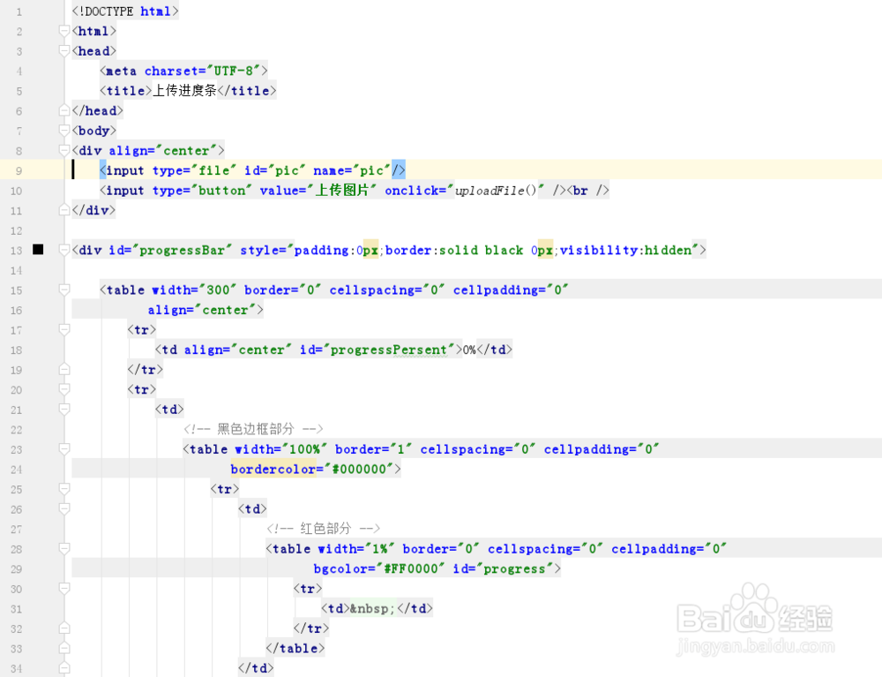
Task: Click the name="pic" attribute
Action: click(x=352, y=170)
